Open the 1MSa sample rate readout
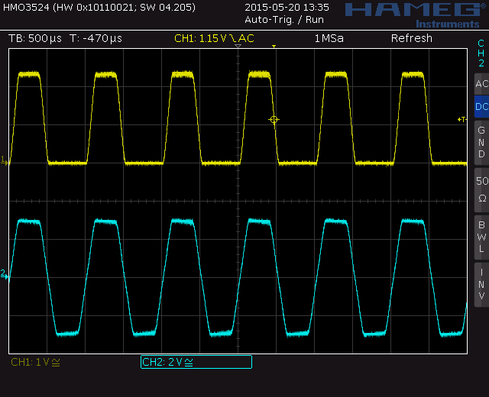489x397 pixels. tap(329, 38)
